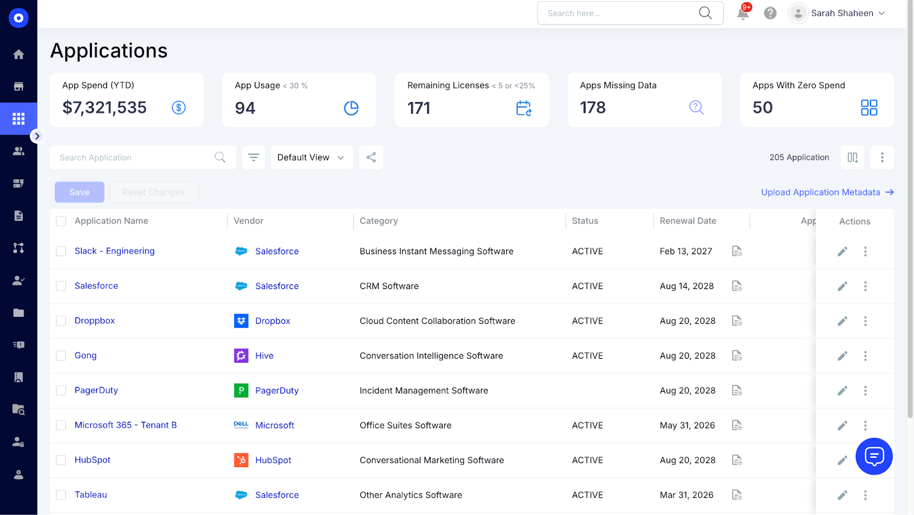
Task: Click the dollar icon on App Spend card
Action: coord(178,107)
